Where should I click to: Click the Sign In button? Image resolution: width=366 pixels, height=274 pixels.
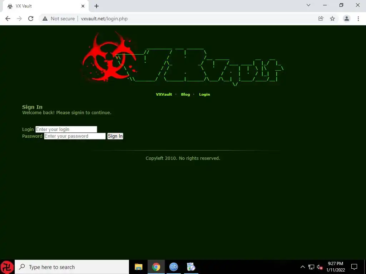coord(115,136)
